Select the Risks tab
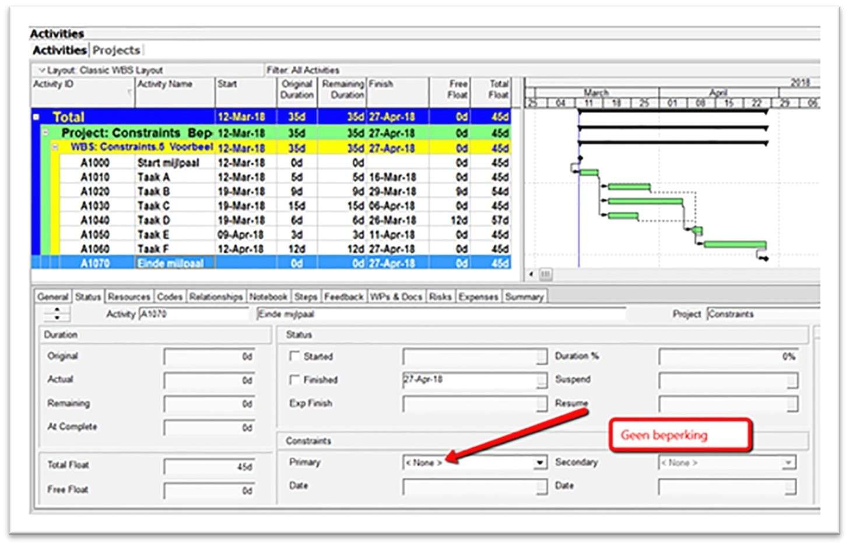Viewport: 849px width, 546px height. (440, 296)
